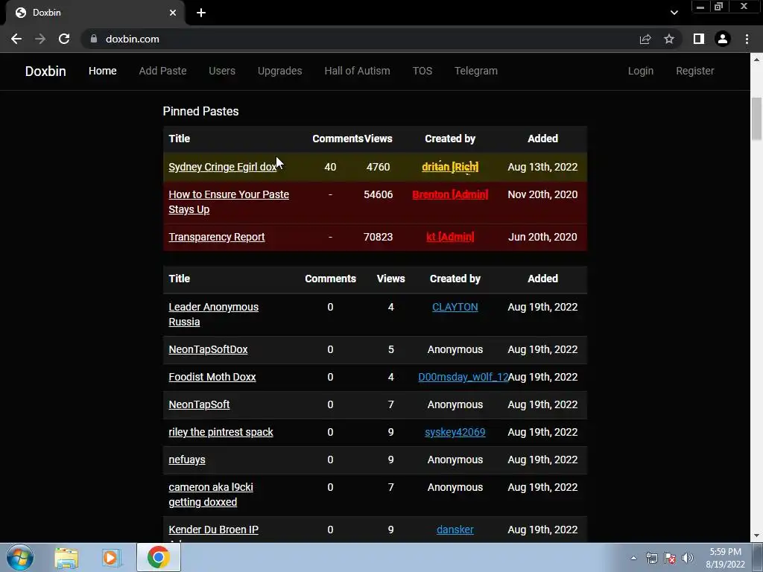Screen dimensions: 763x572
Task: Open the Add Paste nav item
Action: (x=162, y=71)
